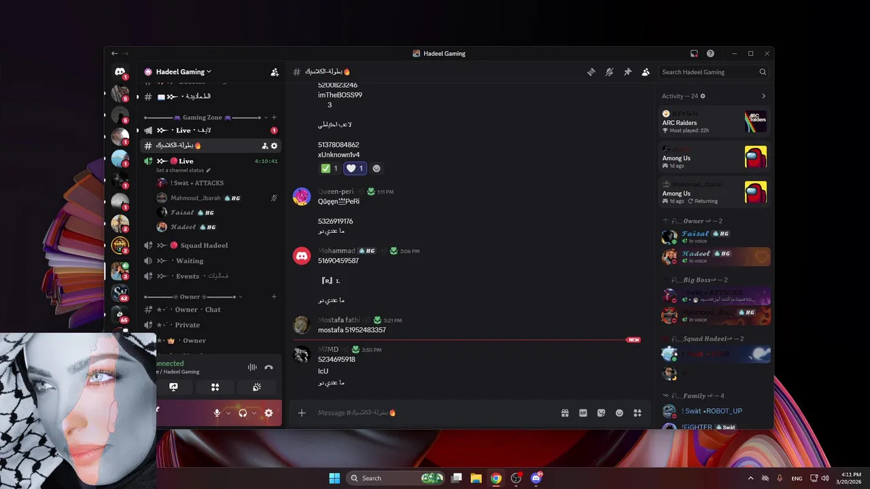
Task: Expand the Activity panel arrow
Action: pos(763,96)
